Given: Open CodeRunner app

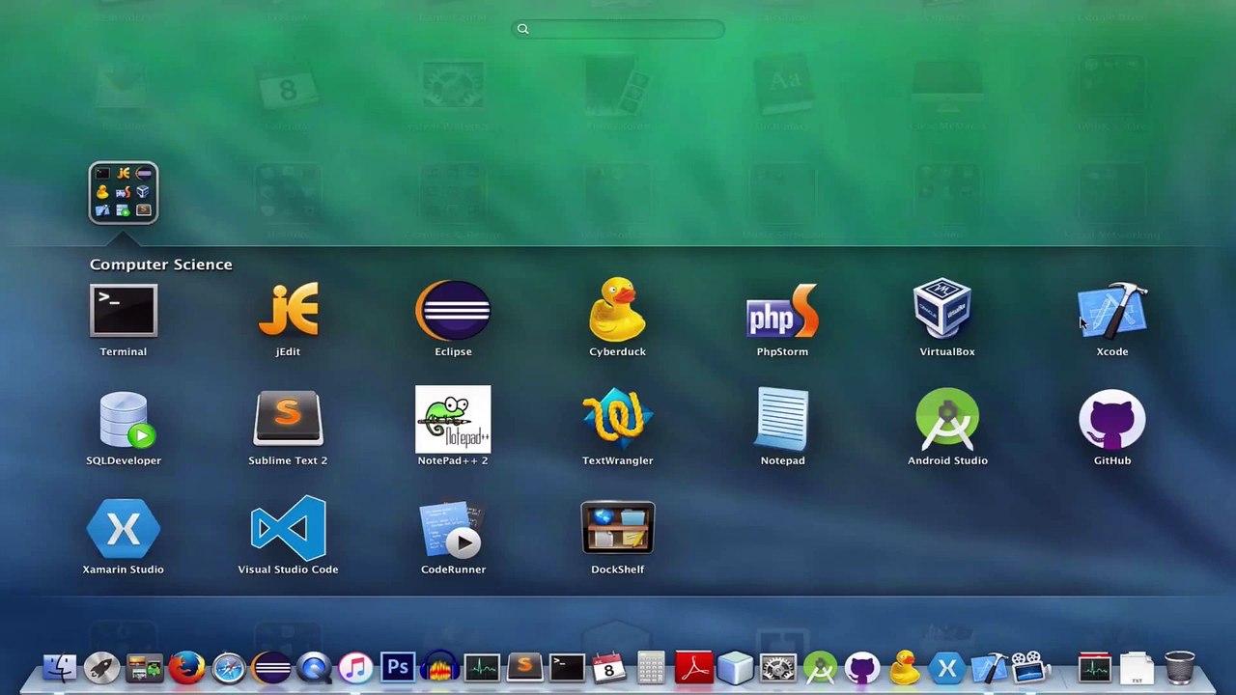Looking at the screenshot, I should tap(453, 529).
